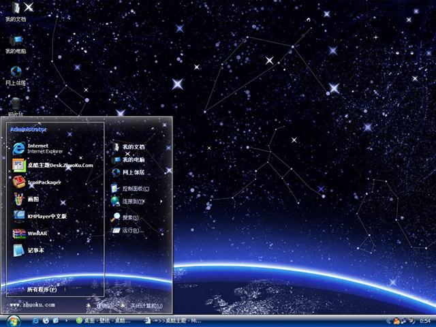Select 控制面板(C) in Start menu

[135, 189]
